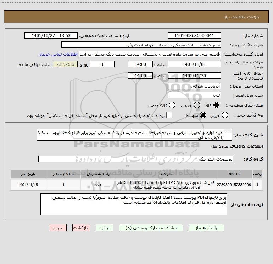Click product code 223930152880006 cell
273x264 pixels.
[x=234, y=185]
